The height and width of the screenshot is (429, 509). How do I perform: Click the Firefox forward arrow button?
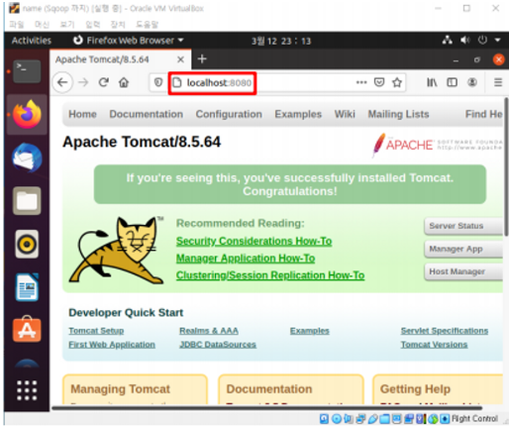coord(83,82)
